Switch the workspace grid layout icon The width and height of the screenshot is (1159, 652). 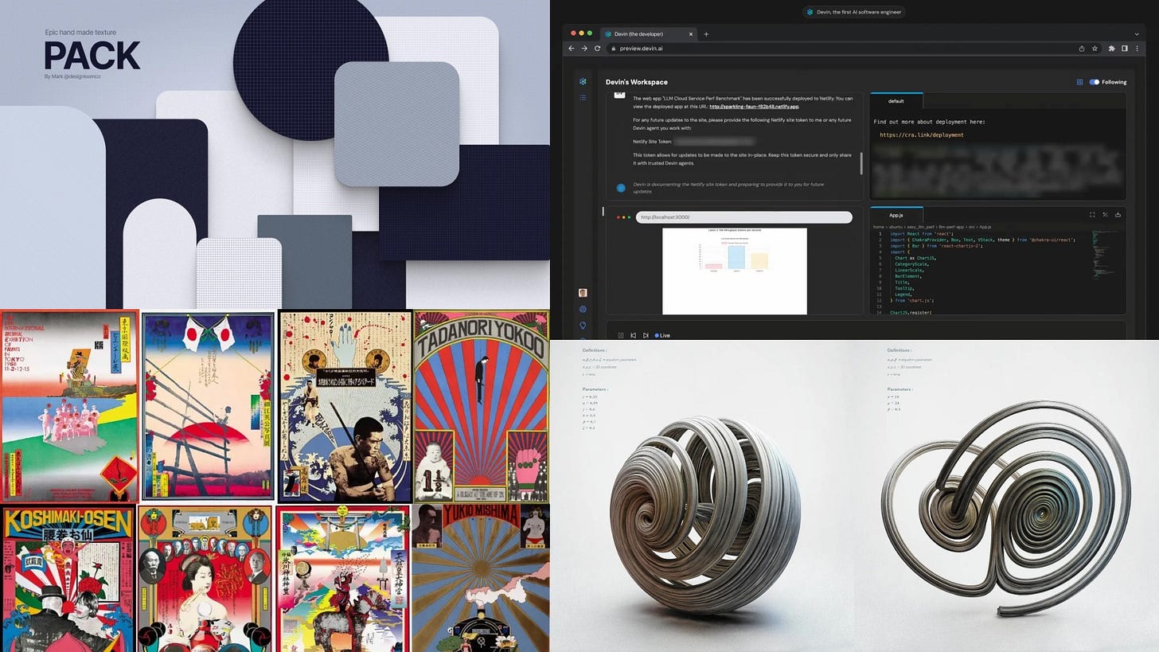(1079, 82)
